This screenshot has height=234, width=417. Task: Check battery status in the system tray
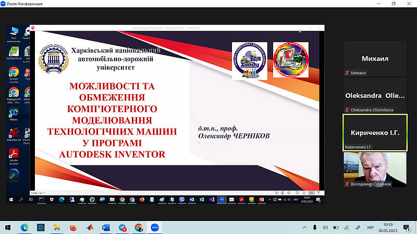pyautogui.click(x=336, y=227)
